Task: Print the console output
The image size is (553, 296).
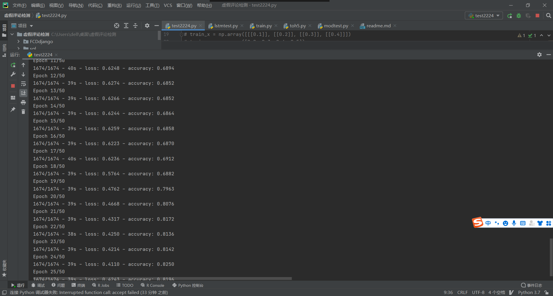Action: tap(23, 103)
